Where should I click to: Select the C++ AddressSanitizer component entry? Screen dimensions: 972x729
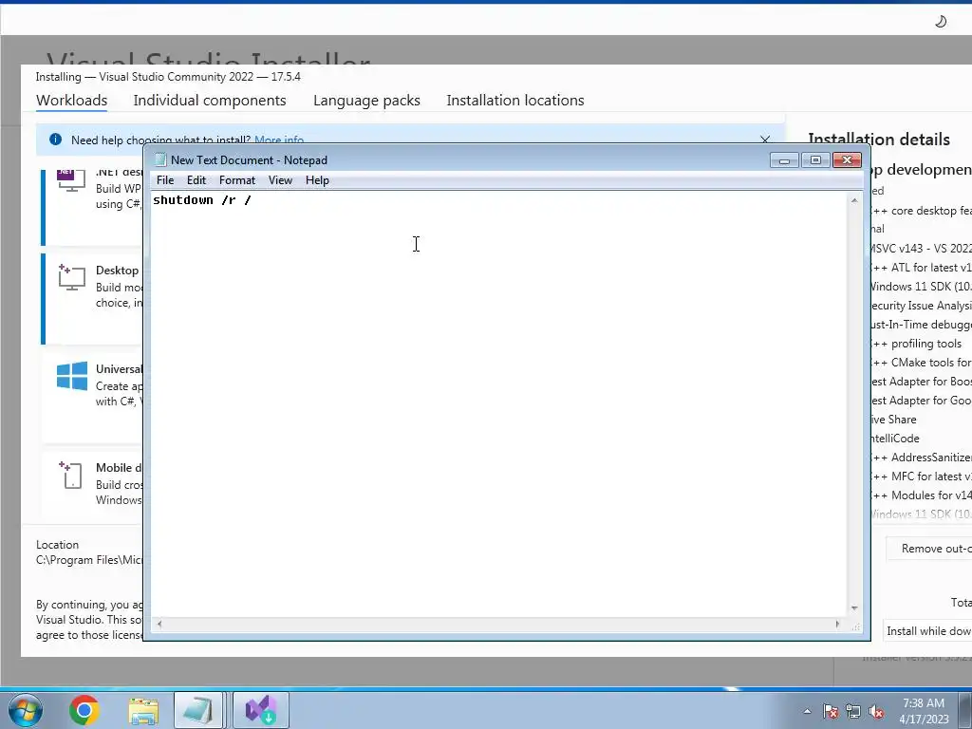921,458
